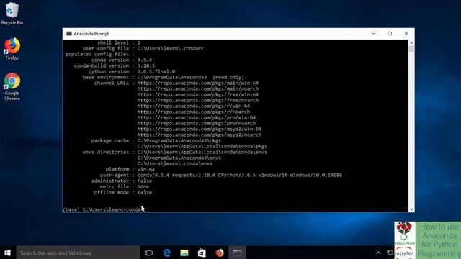Click the pkgs/msys2/noarch channel URL

point(200,135)
